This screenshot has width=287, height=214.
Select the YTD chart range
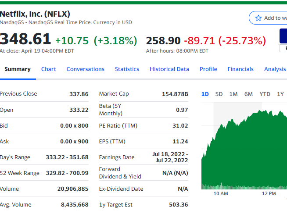265,94
